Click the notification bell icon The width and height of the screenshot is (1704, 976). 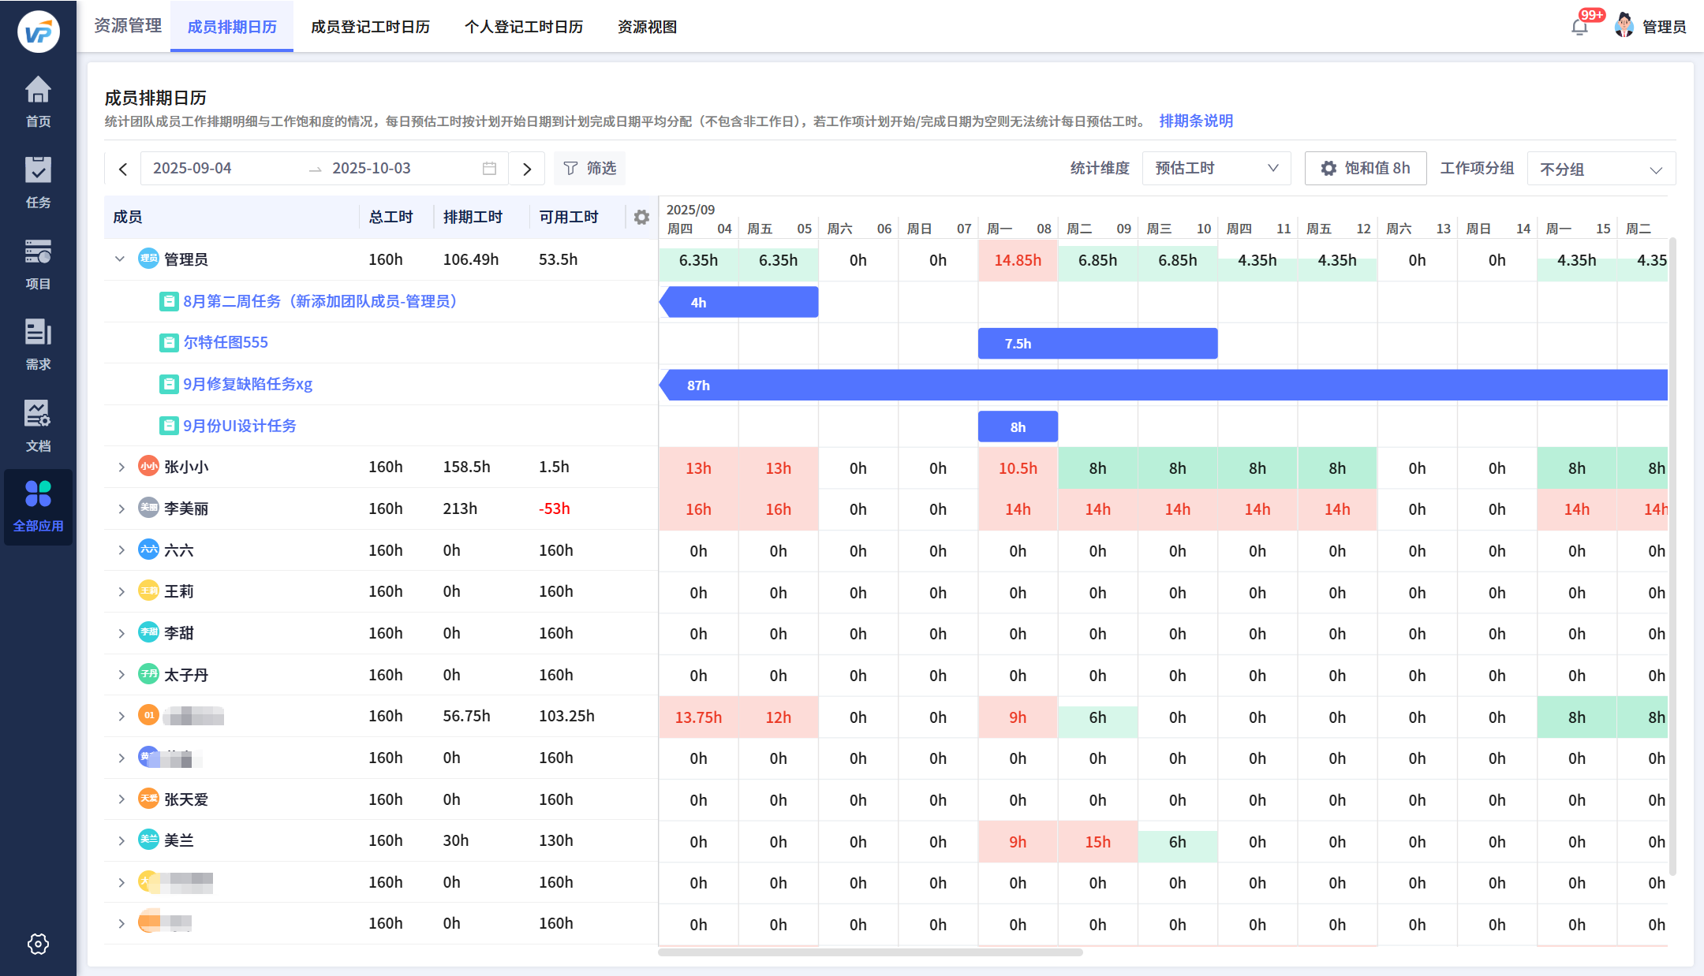[x=1579, y=27]
